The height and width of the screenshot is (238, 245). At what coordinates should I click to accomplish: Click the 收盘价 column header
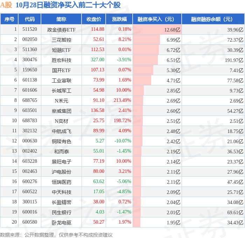(x=94, y=19)
